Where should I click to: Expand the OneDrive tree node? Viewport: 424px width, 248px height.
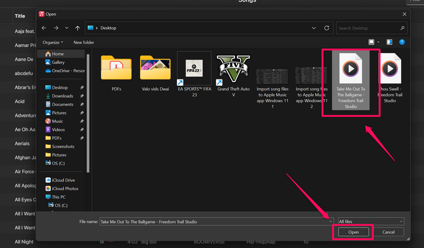tap(41, 70)
